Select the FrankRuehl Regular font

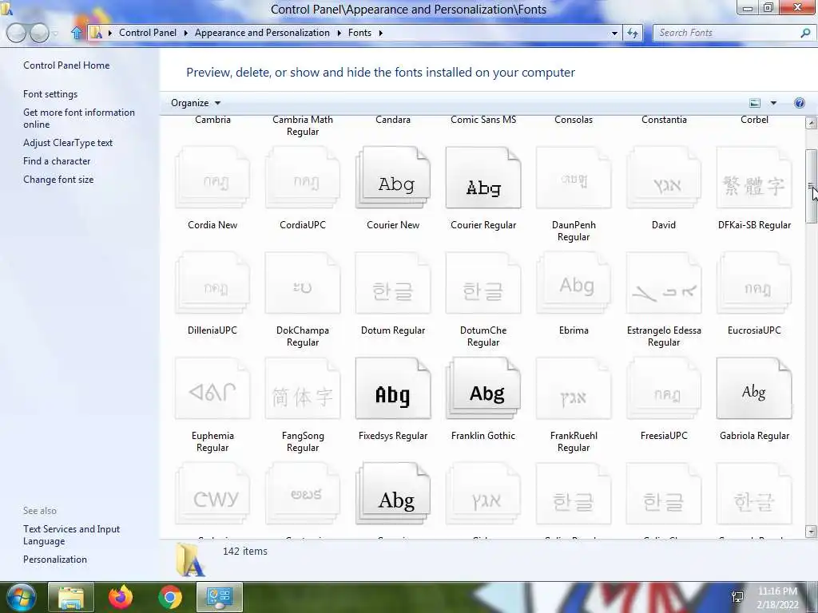pos(574,389)
